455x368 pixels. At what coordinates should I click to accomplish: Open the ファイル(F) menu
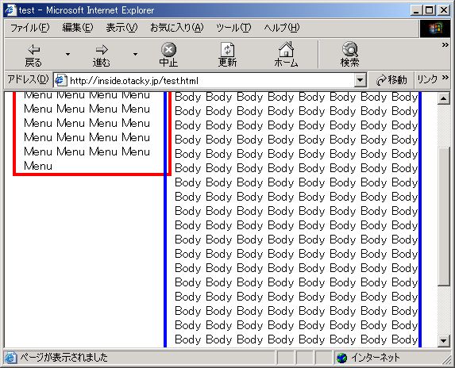point(30,28)
